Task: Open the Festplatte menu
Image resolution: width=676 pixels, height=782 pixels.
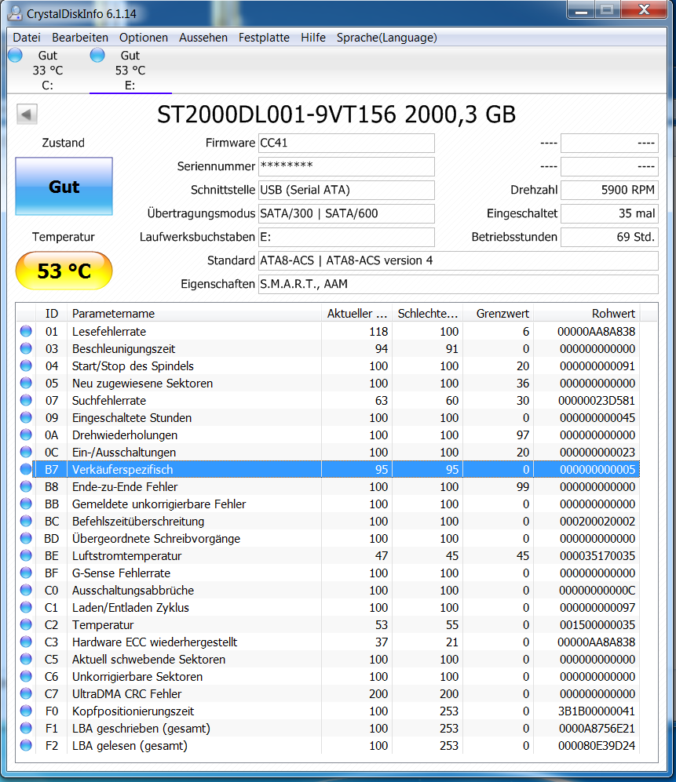Action: (264, 38)
